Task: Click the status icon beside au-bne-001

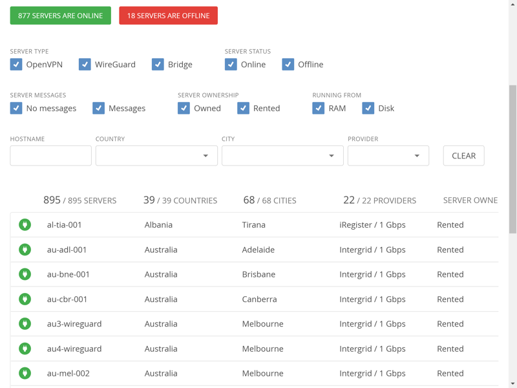Action: click(x=25, y=274)
